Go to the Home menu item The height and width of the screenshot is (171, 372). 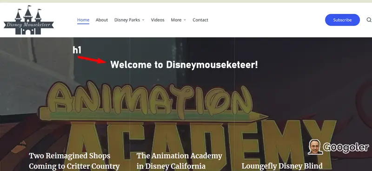tap(83, 20)
